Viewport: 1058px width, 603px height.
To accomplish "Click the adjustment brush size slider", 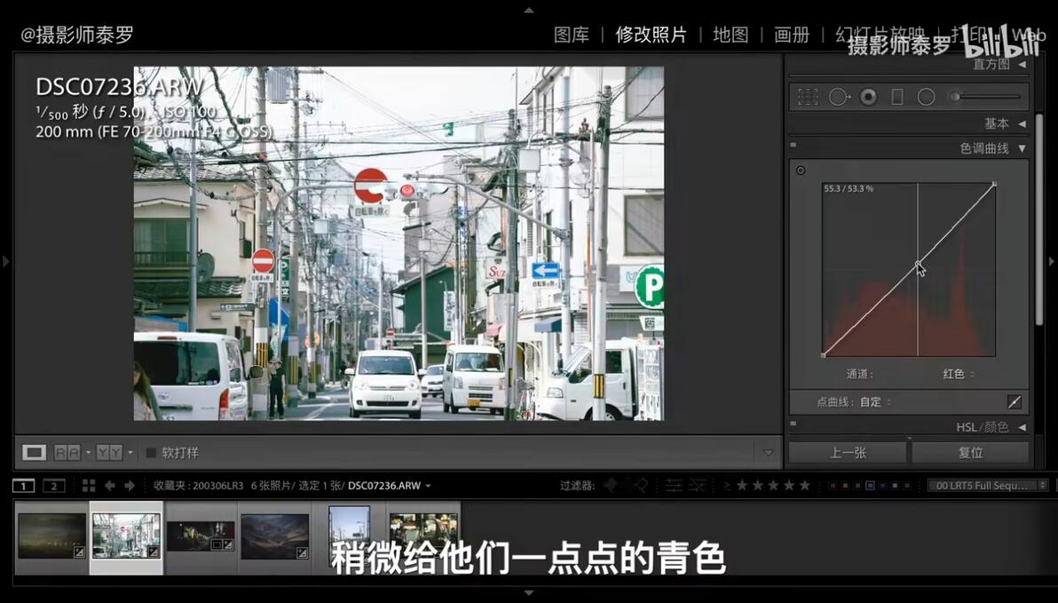I will pyautogui.click(x=986, y=97).
